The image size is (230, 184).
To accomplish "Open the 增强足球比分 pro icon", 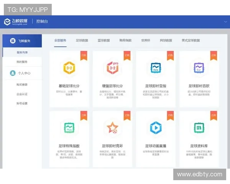I will [x=112, y=68].
